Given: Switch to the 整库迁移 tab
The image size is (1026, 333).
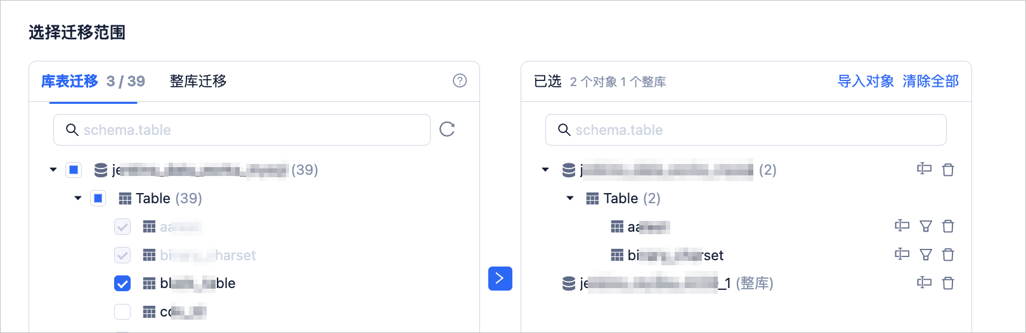Looking at the screenshot, I should tap(198, 81).
